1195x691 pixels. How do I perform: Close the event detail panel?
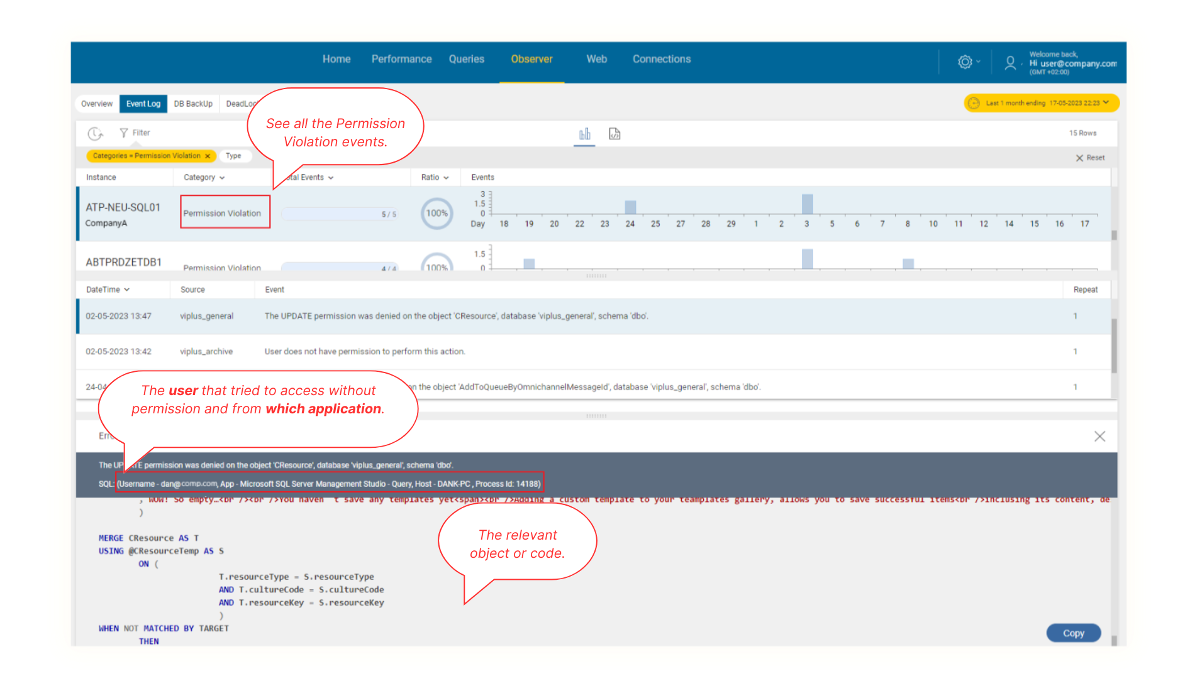point(1099,436)
